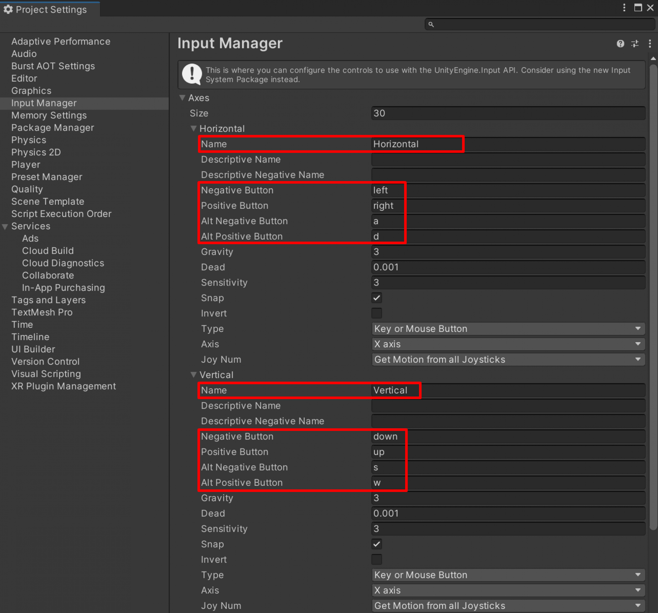Open Cloud Diagnostics settings
This screenshot has width=658, height=613.
(63, 263)
